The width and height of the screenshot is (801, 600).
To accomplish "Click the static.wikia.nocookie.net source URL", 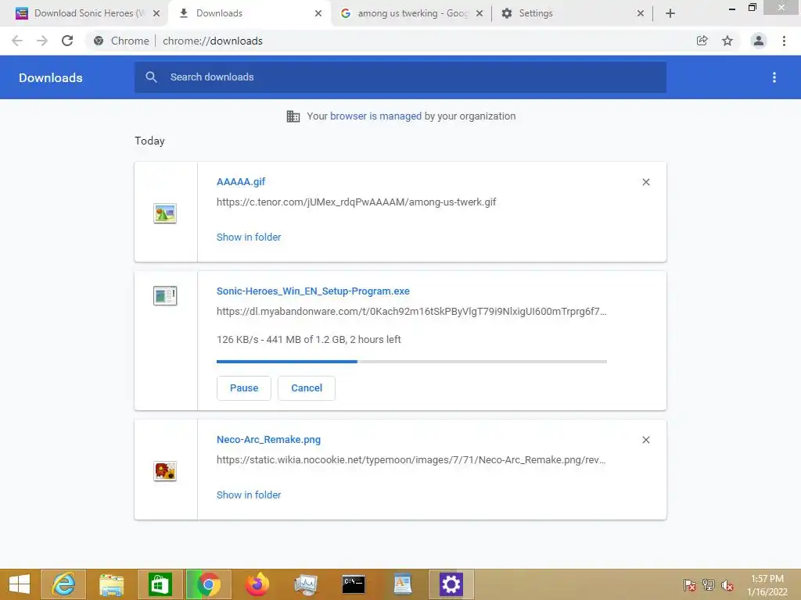I will (411, 460).
